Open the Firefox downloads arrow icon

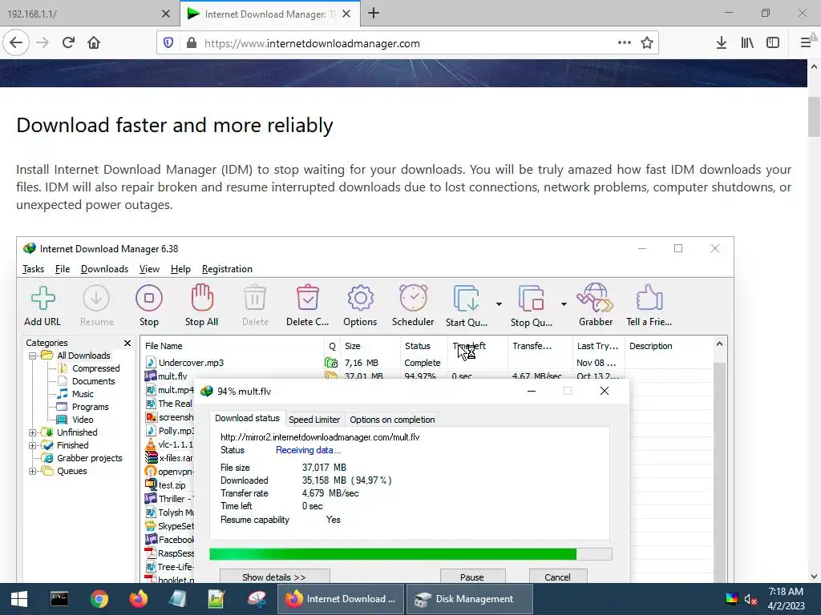(x=722, y=43)
